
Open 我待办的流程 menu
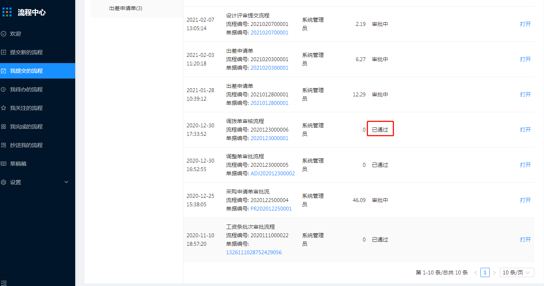(x=38, y=89)
